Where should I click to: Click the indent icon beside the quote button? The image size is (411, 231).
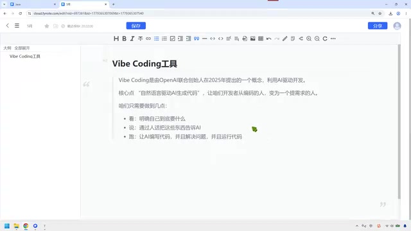pos(188,38)
